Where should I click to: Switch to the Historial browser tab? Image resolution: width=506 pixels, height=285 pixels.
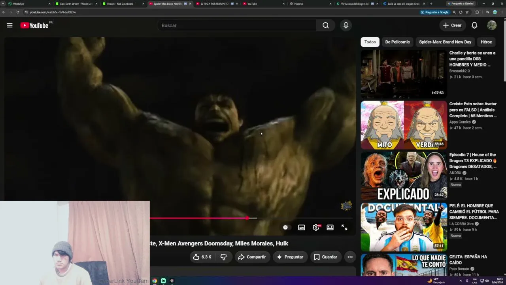pos(310,4)
